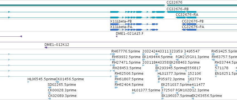Choose the CK01456.5prime EST label
Screen dimensions: 237x100
(70, 79)
